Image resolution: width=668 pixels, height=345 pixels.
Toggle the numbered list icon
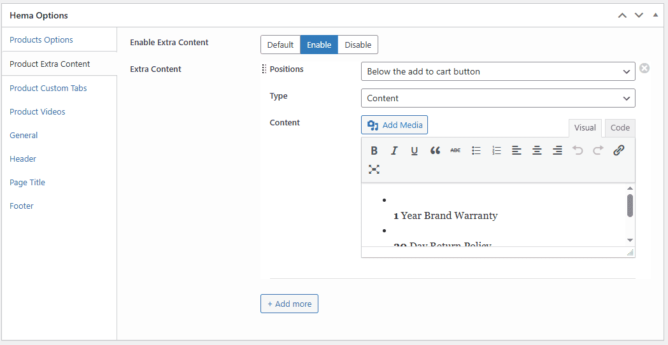coord(496,151)
